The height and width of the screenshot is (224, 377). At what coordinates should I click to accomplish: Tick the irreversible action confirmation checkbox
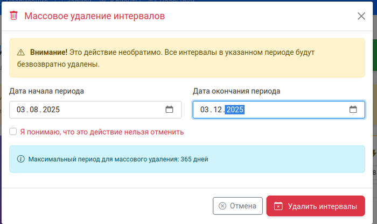(x=13, y=132)
